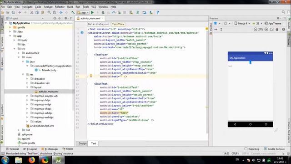The image size is (291, 164).
Task: Open the Event Log tool window
Action: pos(252,149)
